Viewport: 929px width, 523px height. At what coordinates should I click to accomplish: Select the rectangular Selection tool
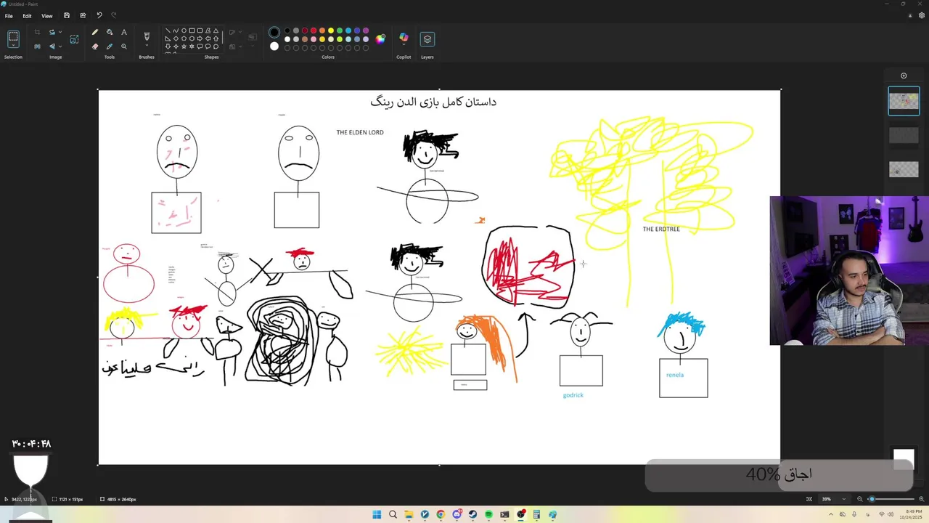13,36
